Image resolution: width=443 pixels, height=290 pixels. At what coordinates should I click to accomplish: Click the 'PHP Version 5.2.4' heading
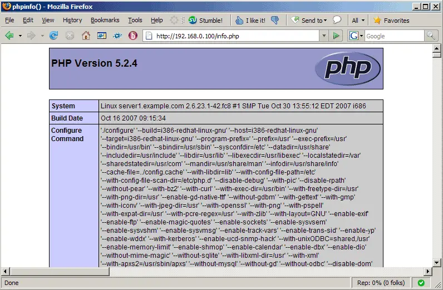pyautogui.click(x=94, y=63)
